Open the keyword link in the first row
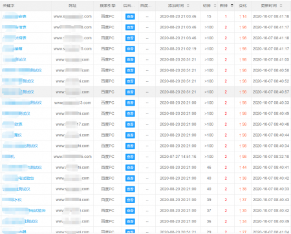 pos(14,16)
